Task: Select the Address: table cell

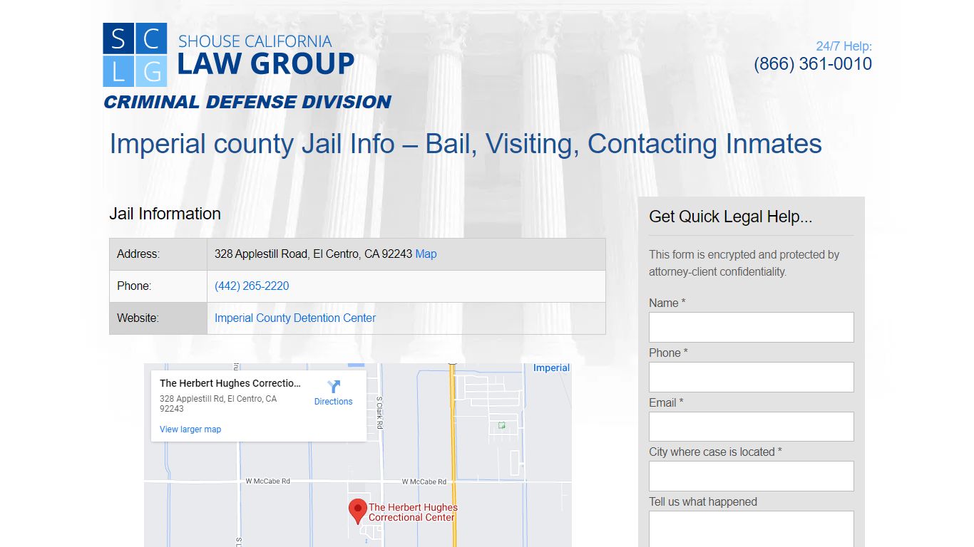Action: [158, 254]
